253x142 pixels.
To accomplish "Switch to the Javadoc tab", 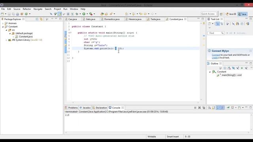I will (85, 108).
